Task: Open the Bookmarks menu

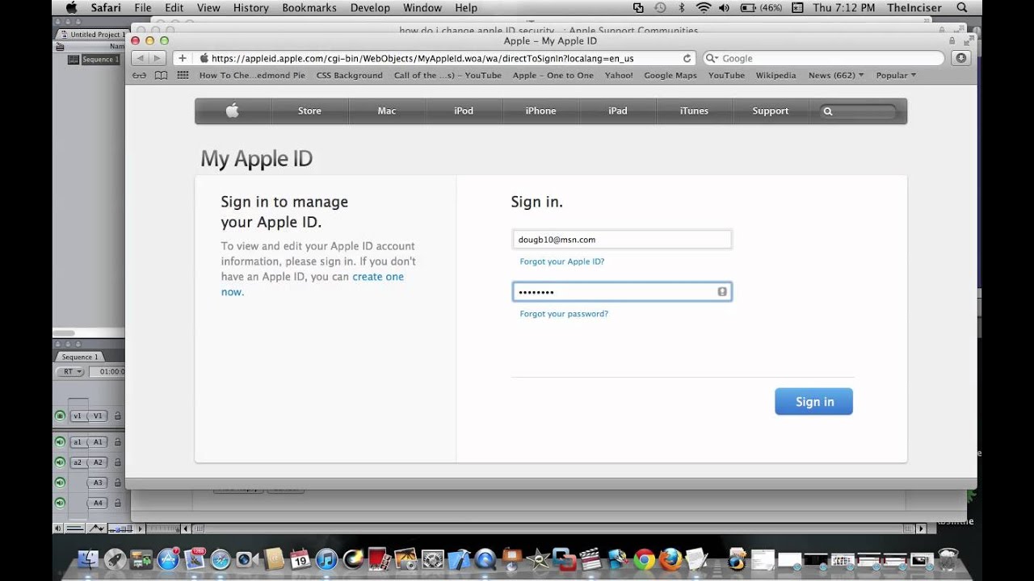Action: (x=309, y=8)
